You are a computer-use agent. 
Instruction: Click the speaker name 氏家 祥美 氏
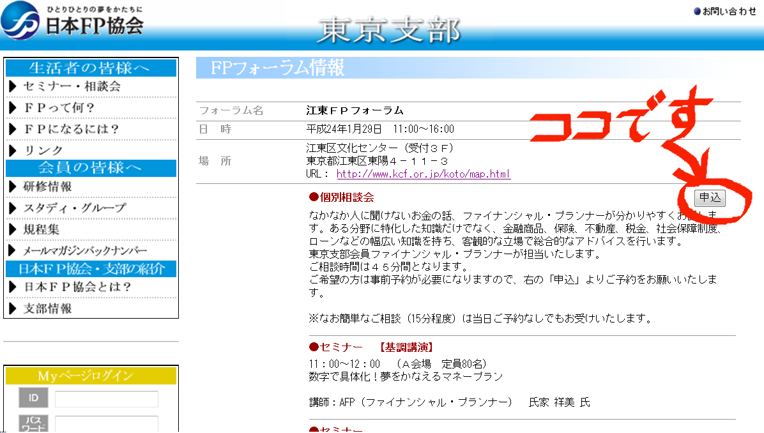point(560,402)
